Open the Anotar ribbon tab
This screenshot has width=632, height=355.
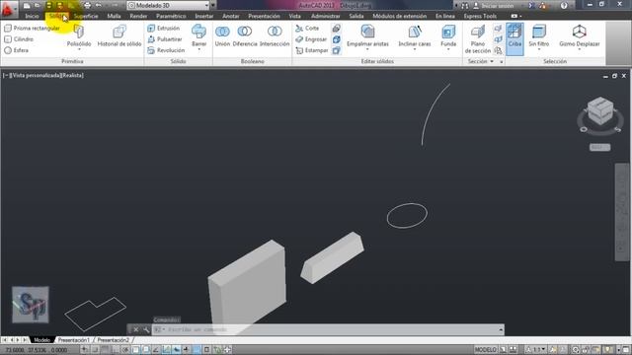(231, 16)
